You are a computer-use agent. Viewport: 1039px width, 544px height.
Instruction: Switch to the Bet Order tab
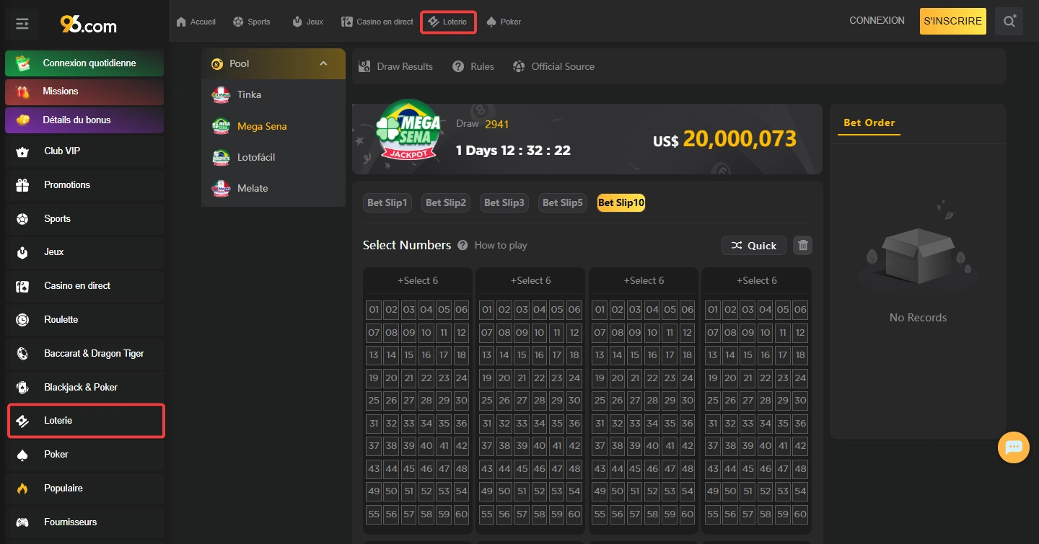click(869, 122)
